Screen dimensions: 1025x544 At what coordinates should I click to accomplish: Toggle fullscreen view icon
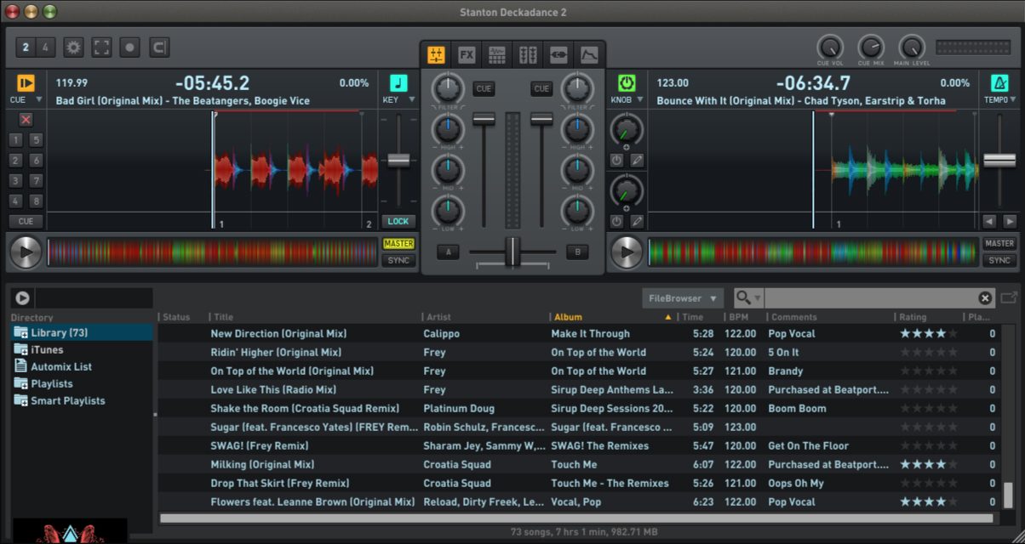click(x=102, y=48)
